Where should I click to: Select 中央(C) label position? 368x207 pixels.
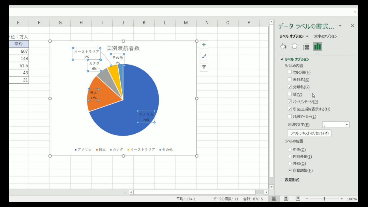(x=290, y=150)
